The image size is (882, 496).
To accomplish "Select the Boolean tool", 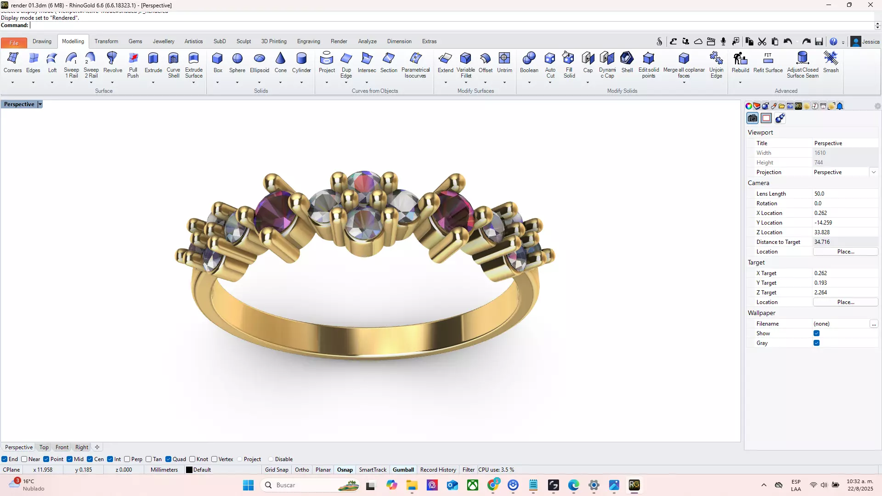I will pos(529,62).
